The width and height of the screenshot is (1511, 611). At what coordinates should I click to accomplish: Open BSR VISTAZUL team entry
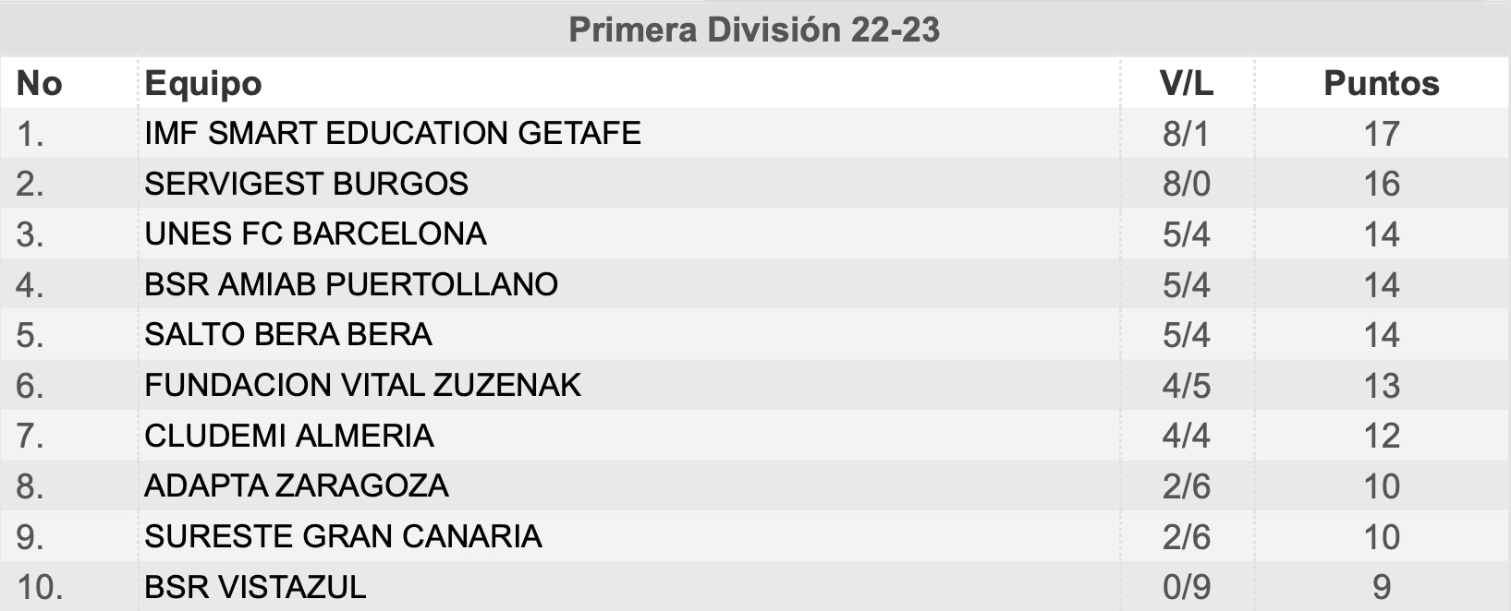pos(255,587)
